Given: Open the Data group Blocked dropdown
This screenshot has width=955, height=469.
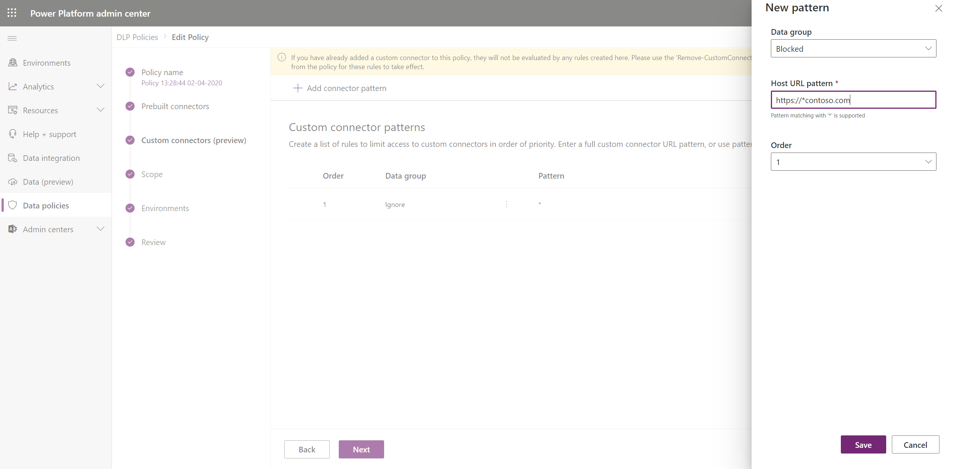Looking at the screenshot, I should (x=853, y=48).
